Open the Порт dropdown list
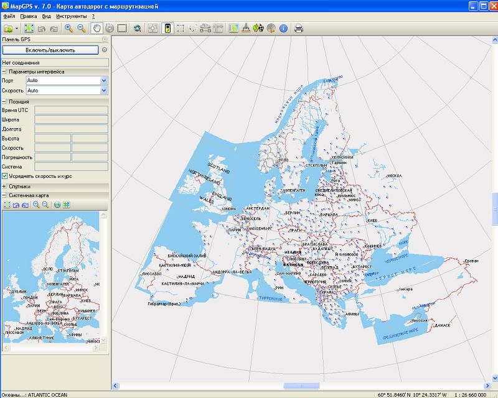 [x=103, y=80]
